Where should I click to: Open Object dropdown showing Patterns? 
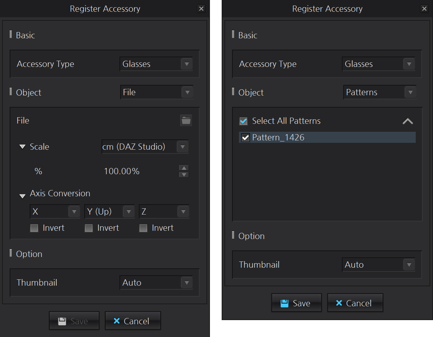(x=380, y=92)
